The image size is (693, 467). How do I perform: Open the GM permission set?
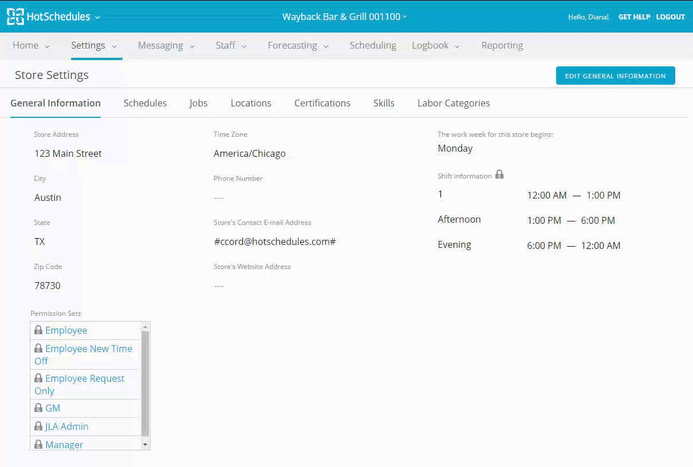[x=53, y=408]
